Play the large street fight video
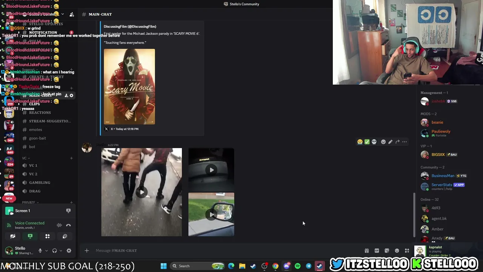This screenshot has height=272, width=483. click(x=142, y=192)
